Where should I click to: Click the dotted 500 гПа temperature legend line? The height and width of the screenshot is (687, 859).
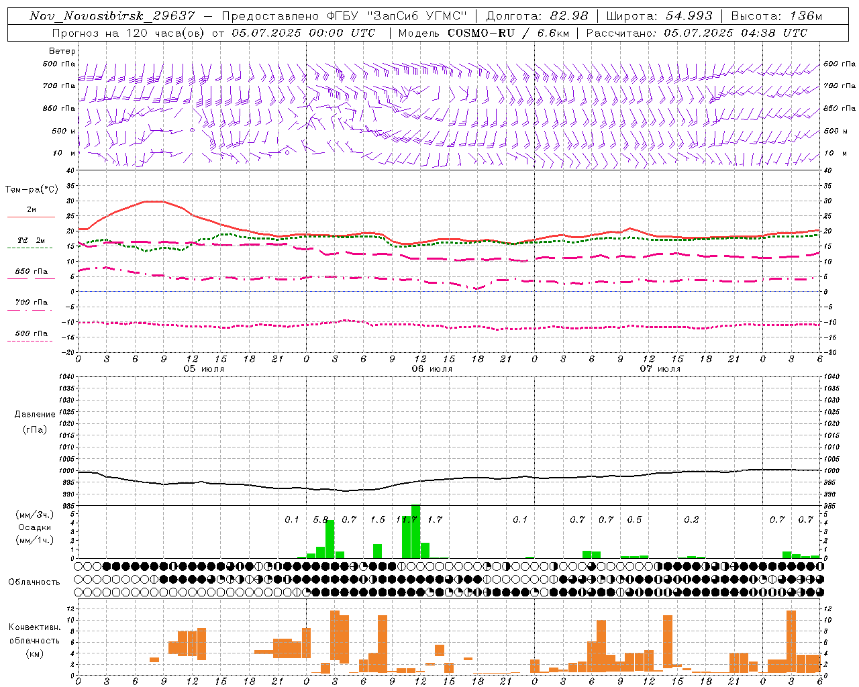pyautogui.click(x=30, y=341)
